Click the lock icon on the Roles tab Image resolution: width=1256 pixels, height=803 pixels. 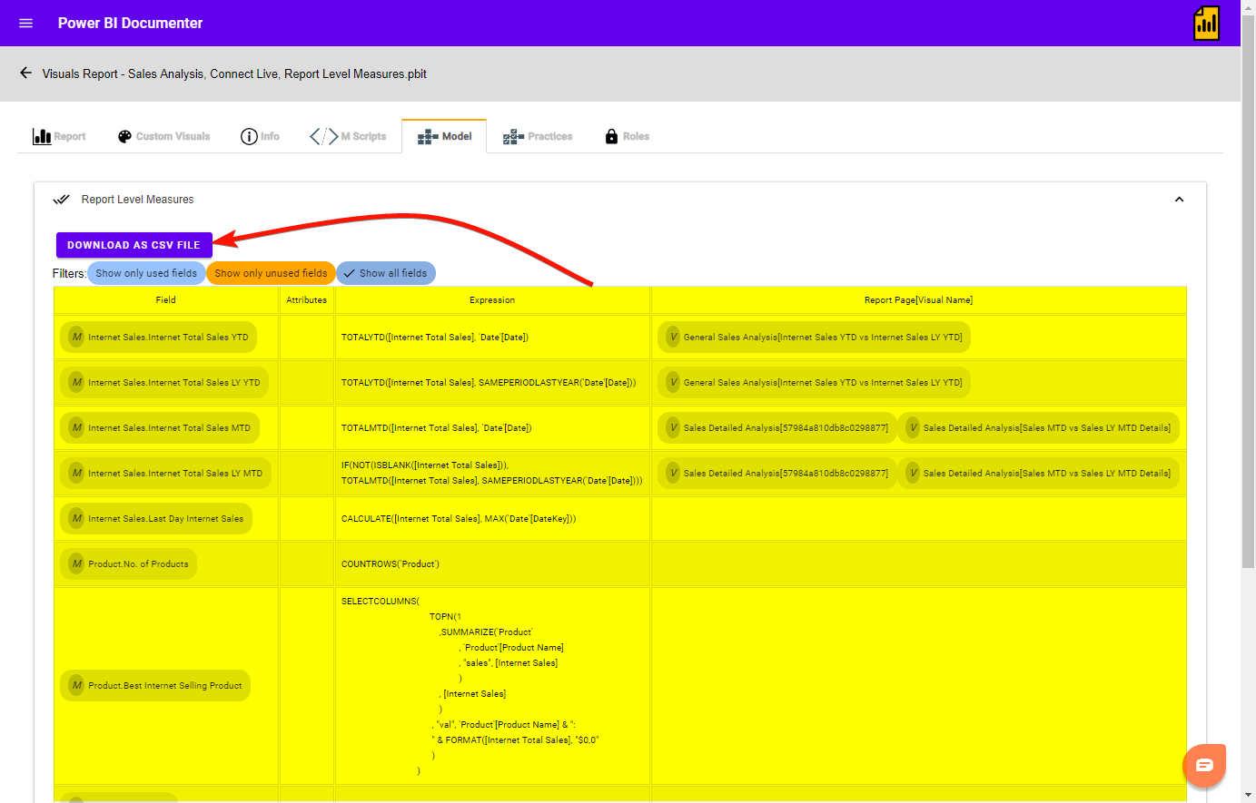tap(610, 135)
